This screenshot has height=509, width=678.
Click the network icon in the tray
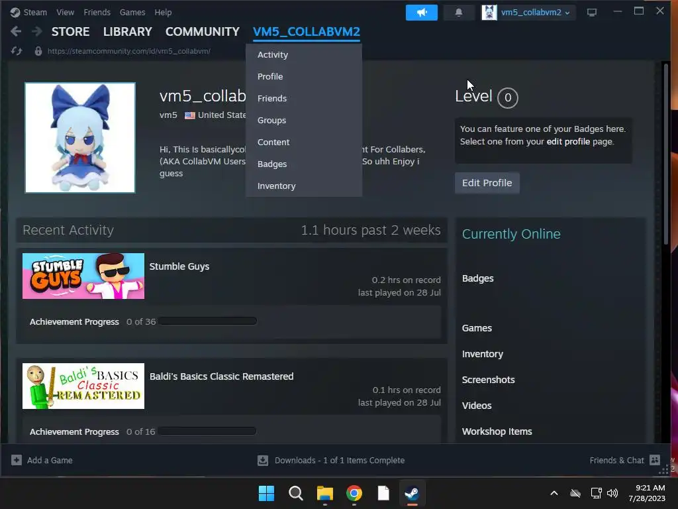597,493
